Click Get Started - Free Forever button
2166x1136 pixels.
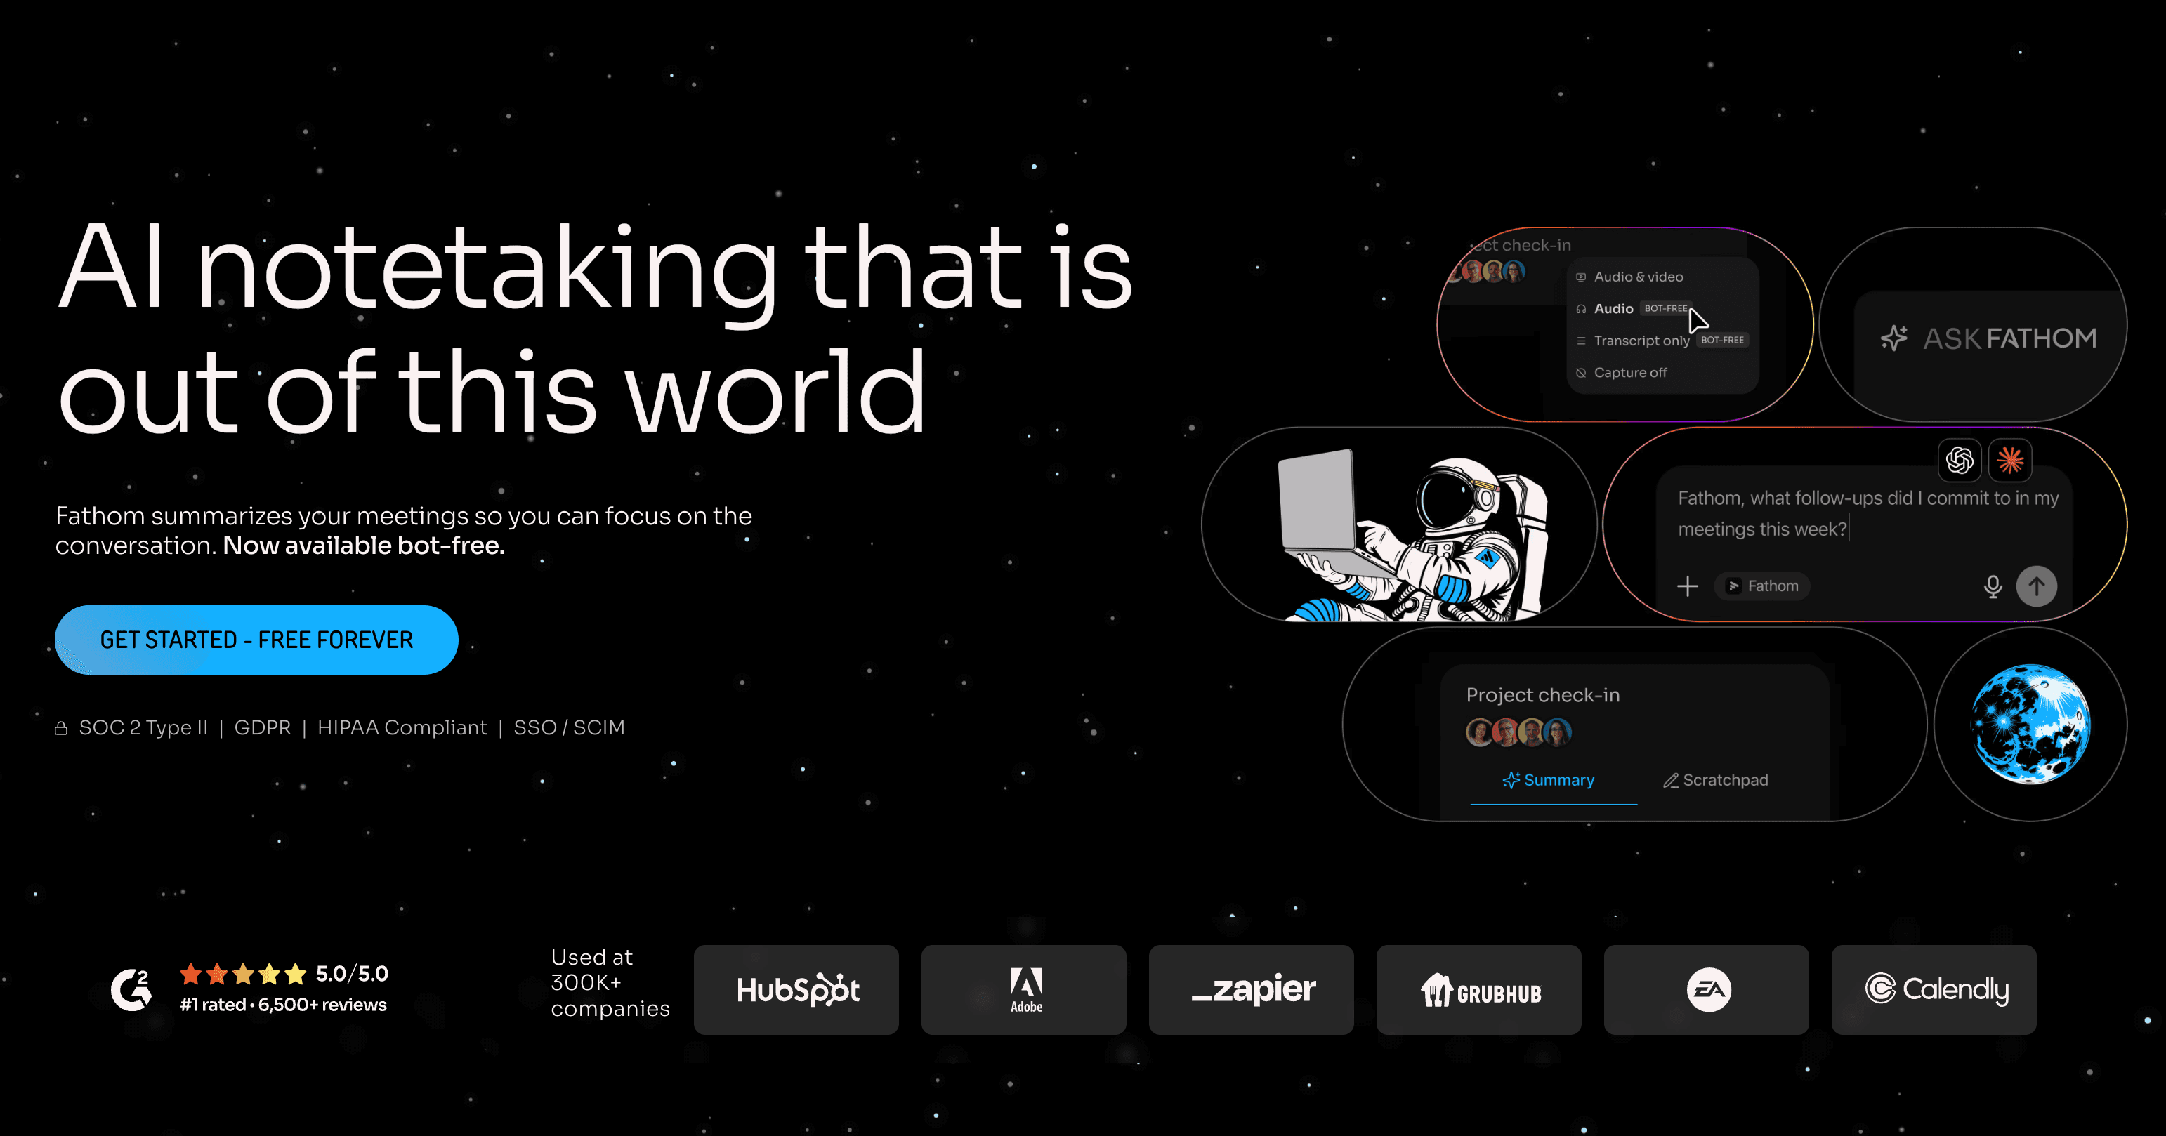(x=256, y=640)
